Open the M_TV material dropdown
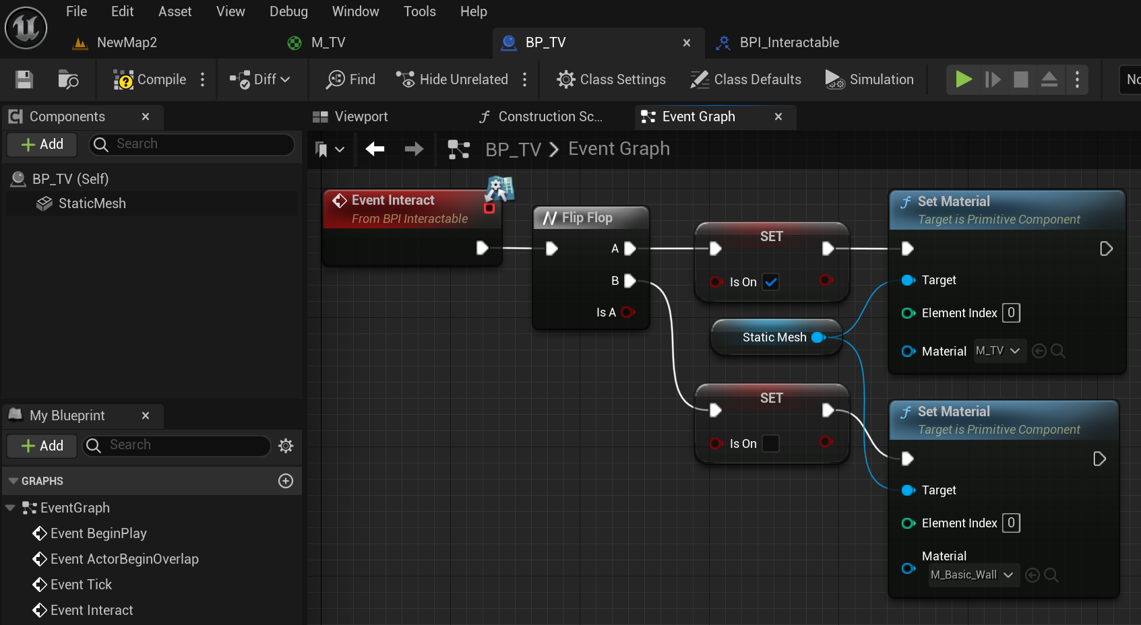 pyautogui.click(x=999, y=351)
